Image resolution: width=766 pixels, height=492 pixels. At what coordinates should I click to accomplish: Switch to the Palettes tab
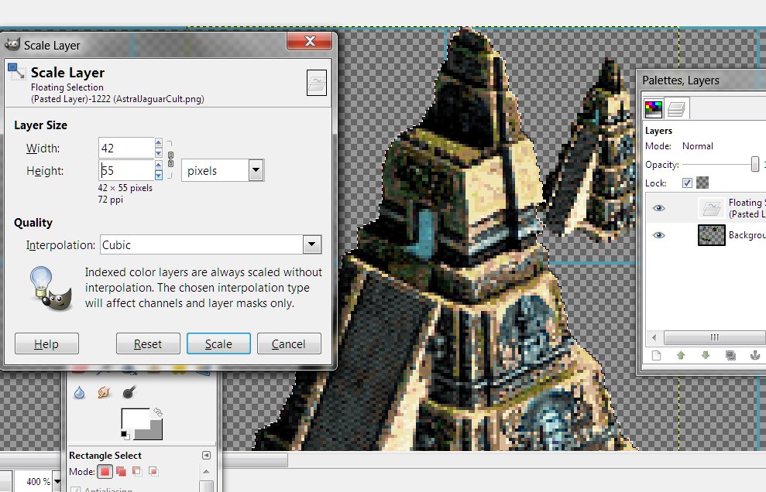(654, 109)
